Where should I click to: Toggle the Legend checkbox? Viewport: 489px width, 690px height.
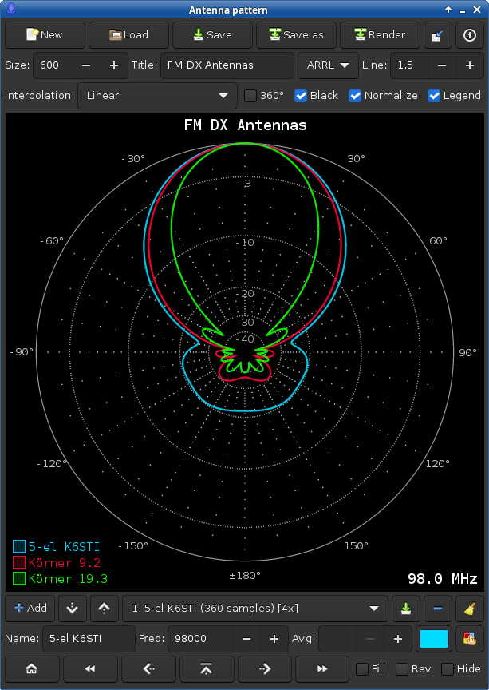454,96
